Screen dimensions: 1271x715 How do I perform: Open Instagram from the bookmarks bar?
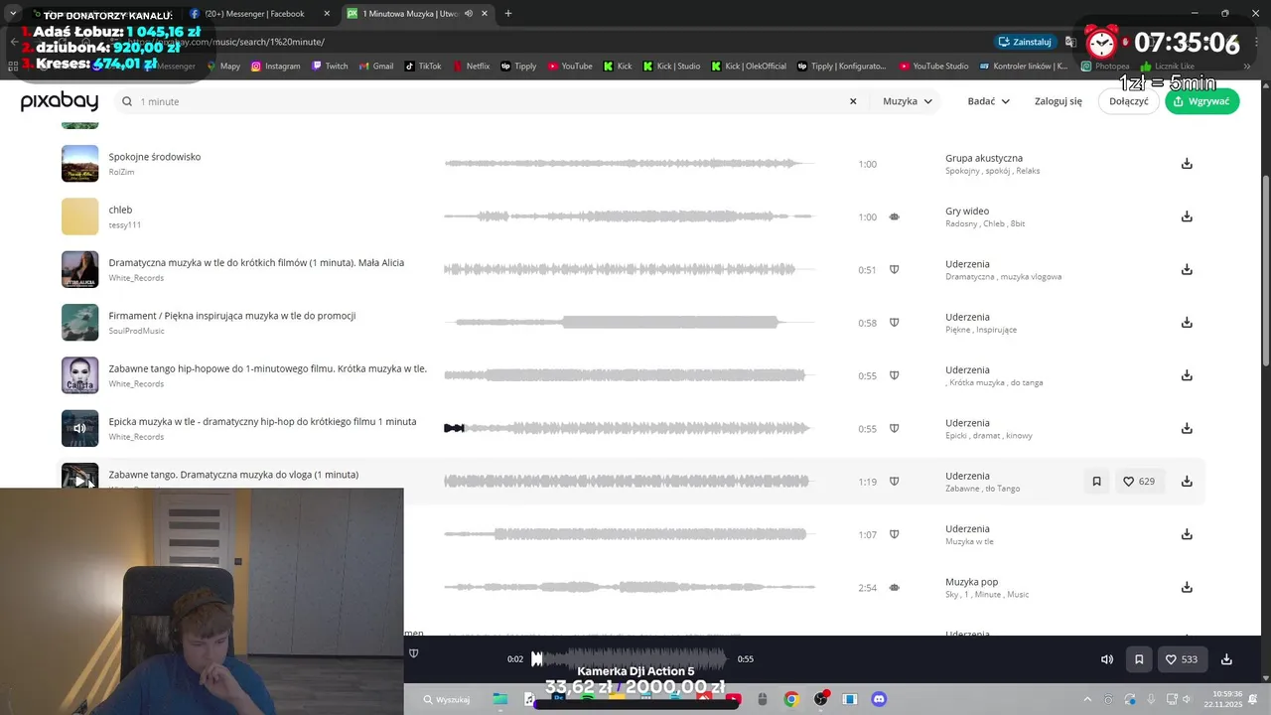(x=275, y=67)
